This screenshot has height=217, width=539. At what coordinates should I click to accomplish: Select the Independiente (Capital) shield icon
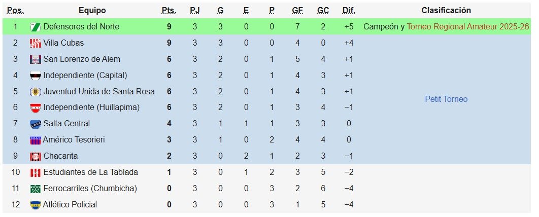[x=36, y=75]
